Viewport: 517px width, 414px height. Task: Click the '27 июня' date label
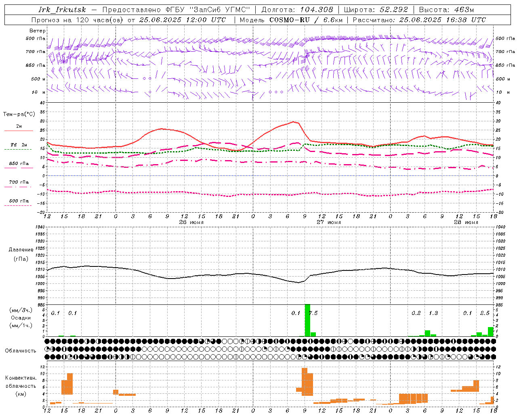click(329, 222)
